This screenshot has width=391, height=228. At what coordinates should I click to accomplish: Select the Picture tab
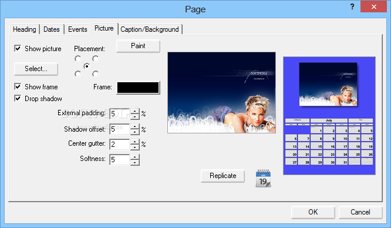tap(104, 28)
